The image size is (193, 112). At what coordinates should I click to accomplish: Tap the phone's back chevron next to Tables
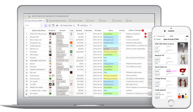[155, 39]
